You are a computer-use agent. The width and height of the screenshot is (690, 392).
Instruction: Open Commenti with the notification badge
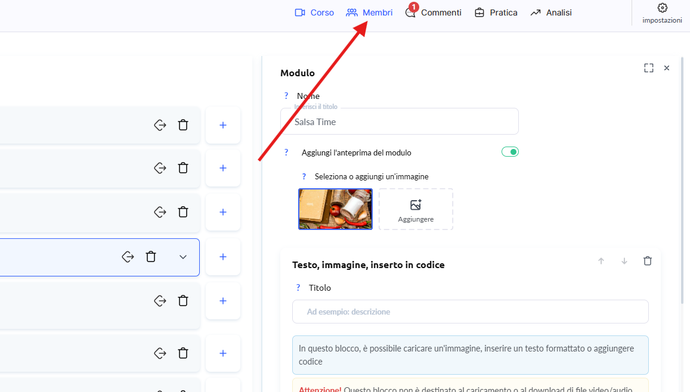pos(434,13)
